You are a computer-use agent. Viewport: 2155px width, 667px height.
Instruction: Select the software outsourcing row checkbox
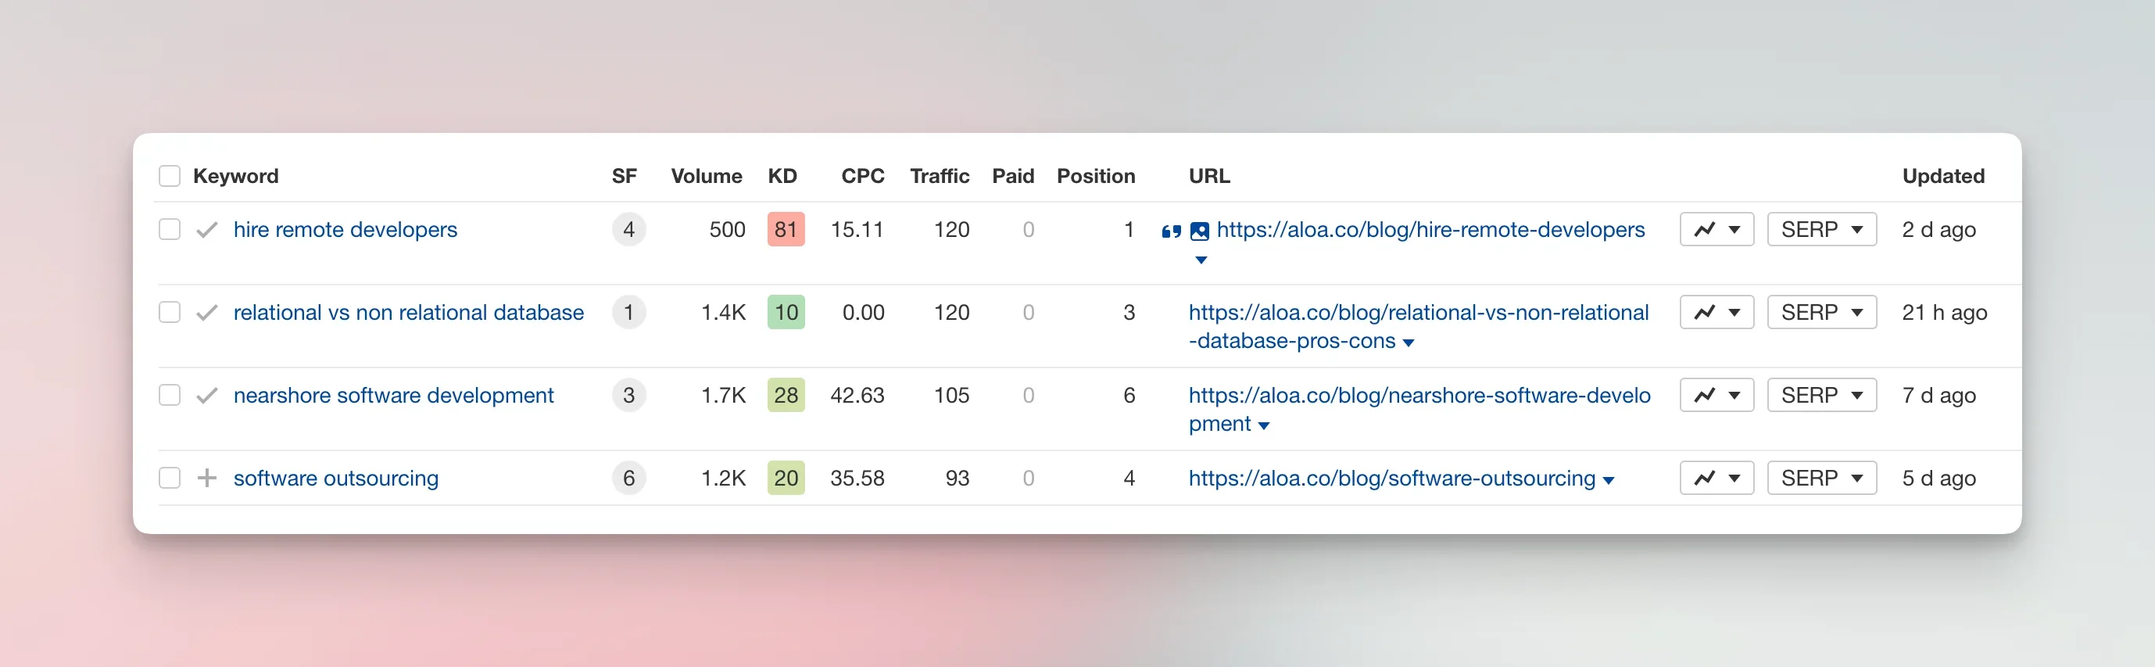(170, 478)
